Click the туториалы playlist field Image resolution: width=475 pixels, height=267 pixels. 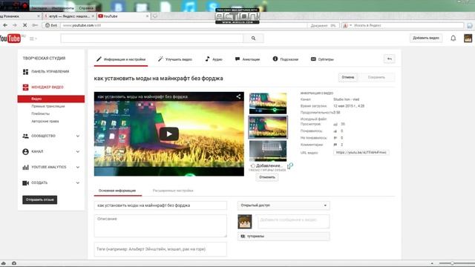click(284, 236)
